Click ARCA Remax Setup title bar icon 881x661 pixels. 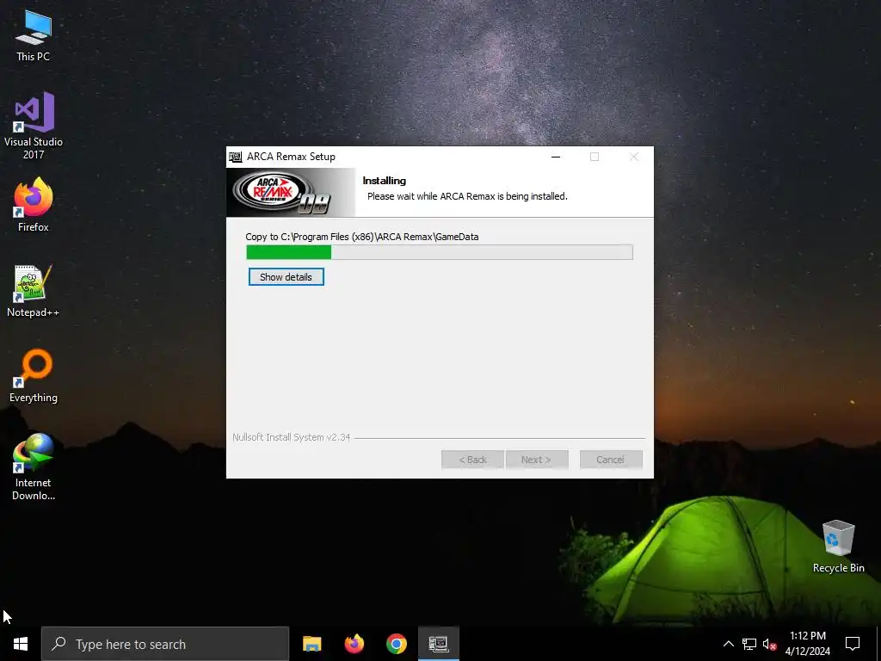tap(236, 157)
